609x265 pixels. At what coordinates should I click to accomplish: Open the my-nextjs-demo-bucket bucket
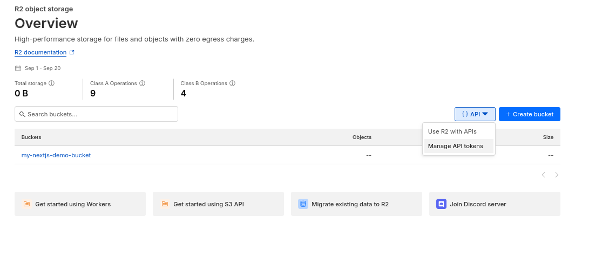[56, 155]
